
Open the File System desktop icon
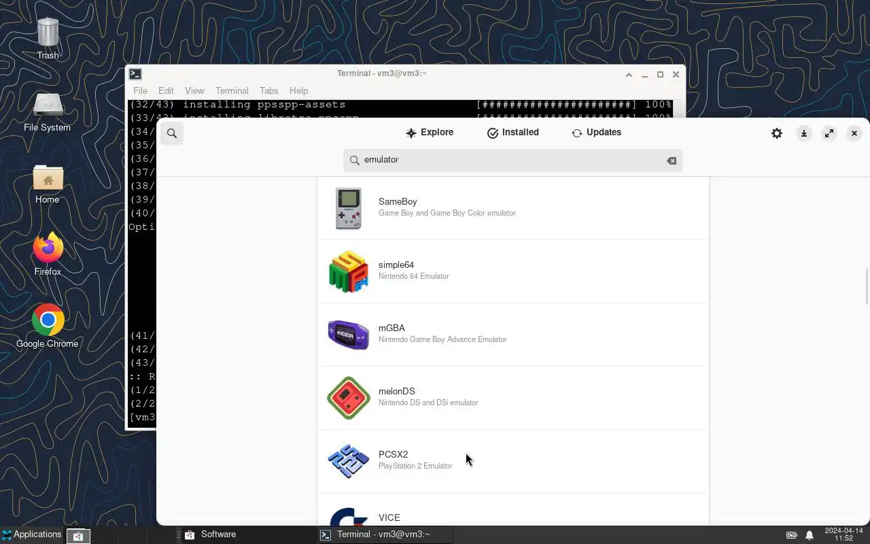click(47, 112)
